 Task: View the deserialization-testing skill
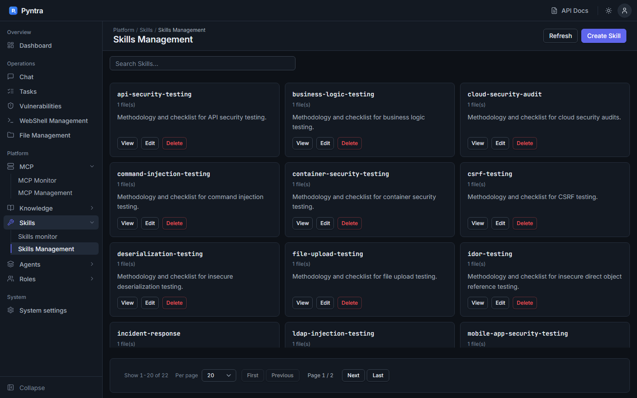(127, 303)
